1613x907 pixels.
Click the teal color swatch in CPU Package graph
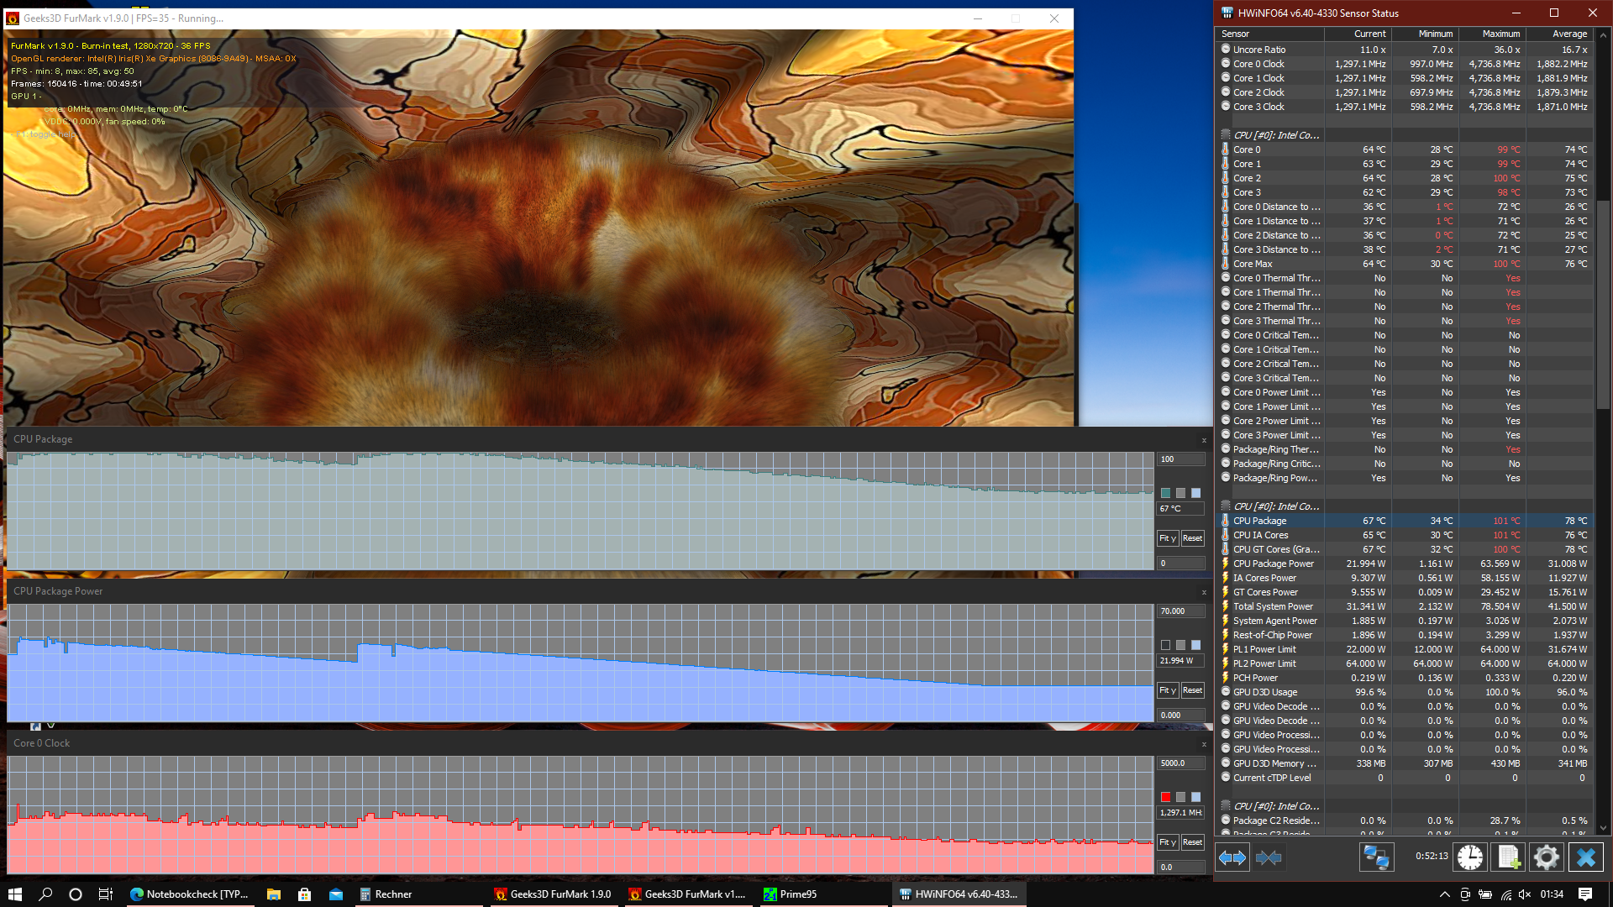tap(1165, 493)
